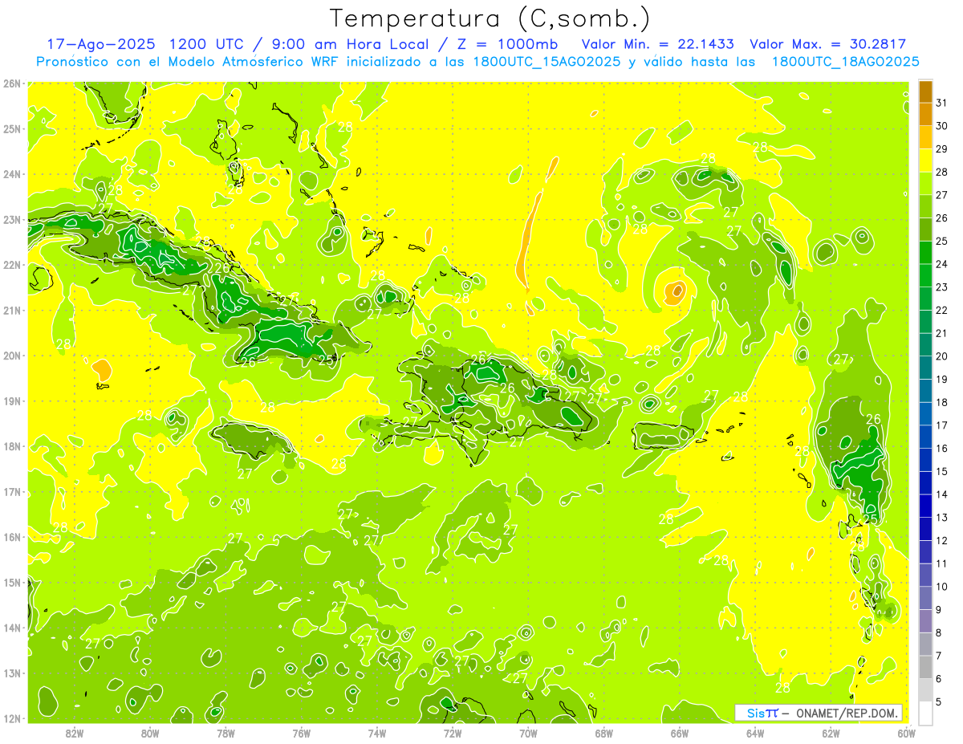Click the '74W' longitude label
The width and height of the screenshot is (963, 744).
point(377,733)
